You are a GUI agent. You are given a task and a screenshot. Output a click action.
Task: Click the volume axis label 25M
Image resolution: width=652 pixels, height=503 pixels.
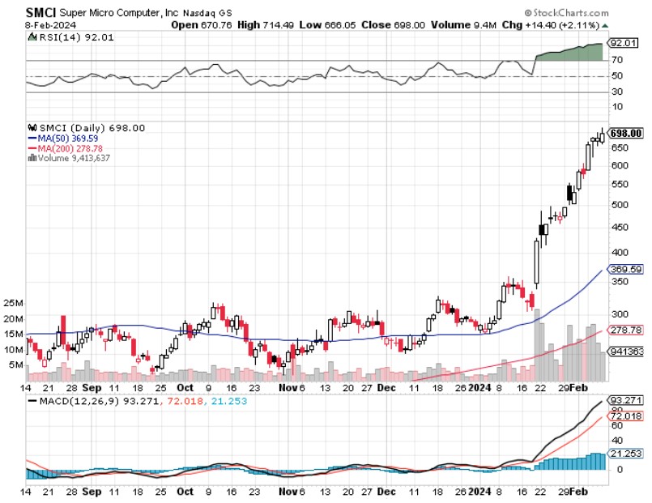[13, 304]
